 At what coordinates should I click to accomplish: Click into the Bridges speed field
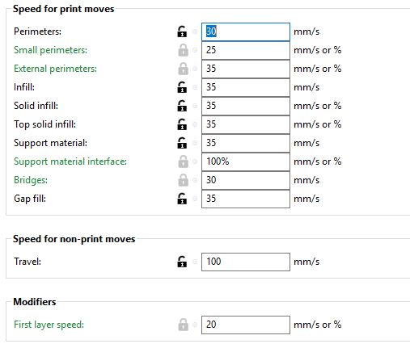246,180
